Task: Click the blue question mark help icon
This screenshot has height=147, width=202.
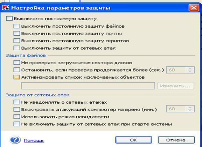Action: [15, 140]
